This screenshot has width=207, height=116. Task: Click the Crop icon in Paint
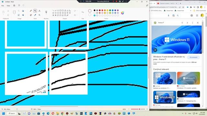(x=19, y=11)
